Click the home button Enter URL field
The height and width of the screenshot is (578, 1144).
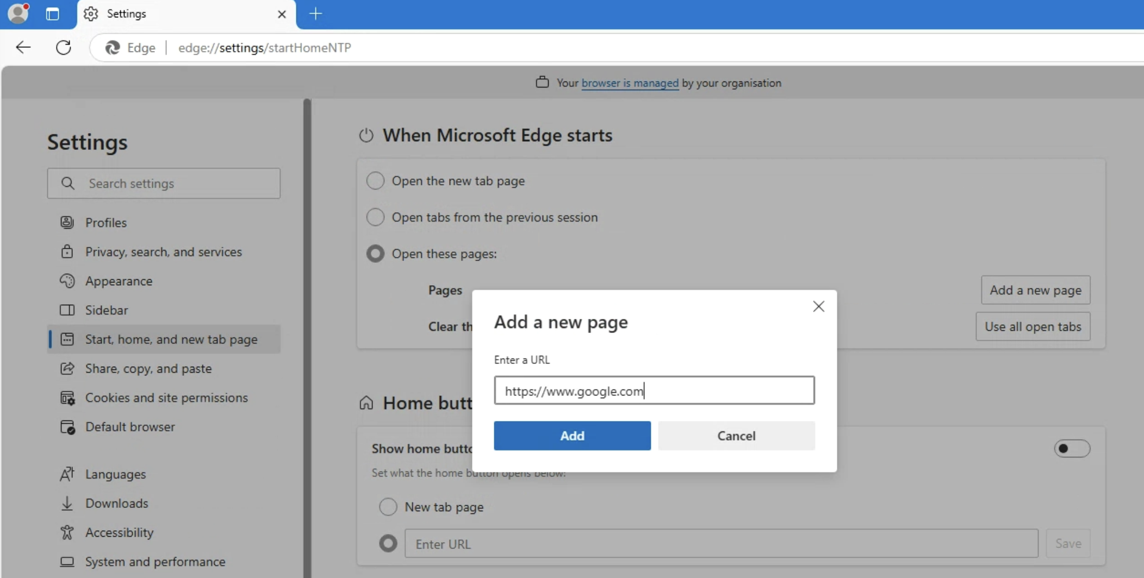click(x=721, y=544)
